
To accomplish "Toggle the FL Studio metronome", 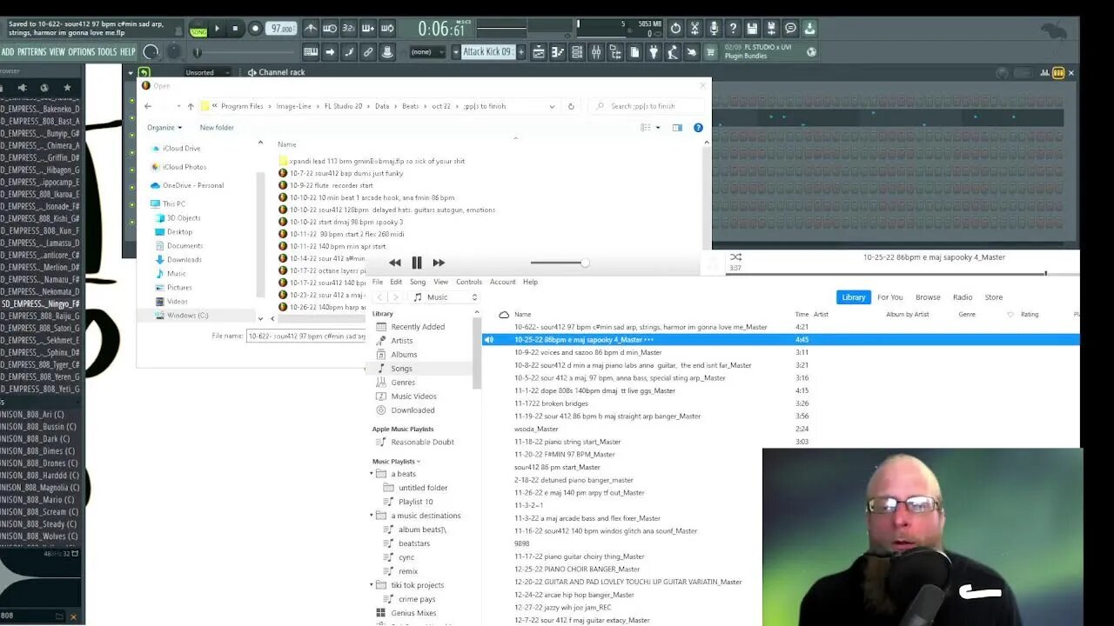I will (311, 29).
